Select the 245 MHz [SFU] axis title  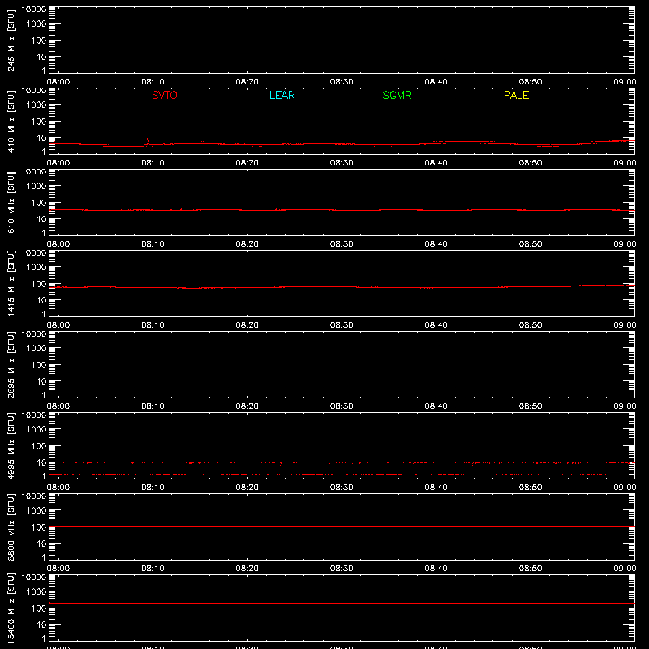click(11, 40)
